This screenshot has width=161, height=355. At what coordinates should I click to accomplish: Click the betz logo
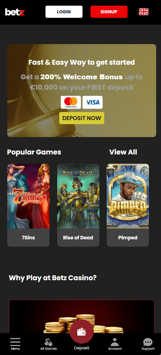15,12
